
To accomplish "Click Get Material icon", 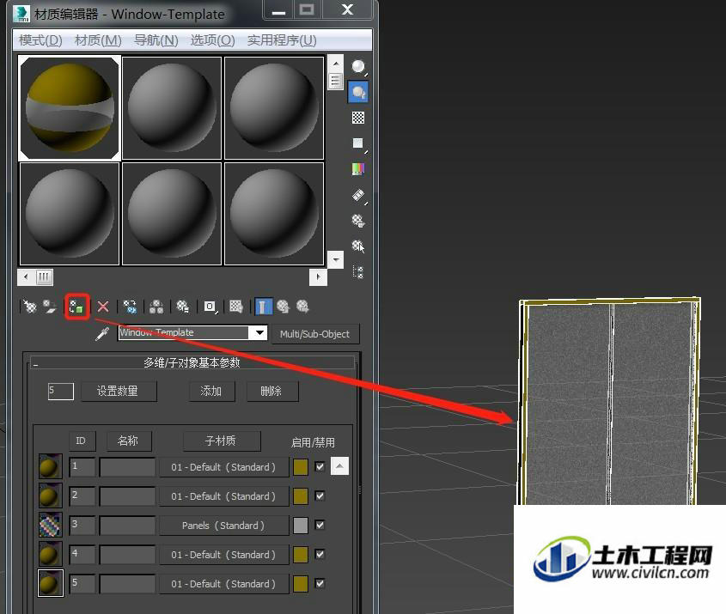I will 29,307.
